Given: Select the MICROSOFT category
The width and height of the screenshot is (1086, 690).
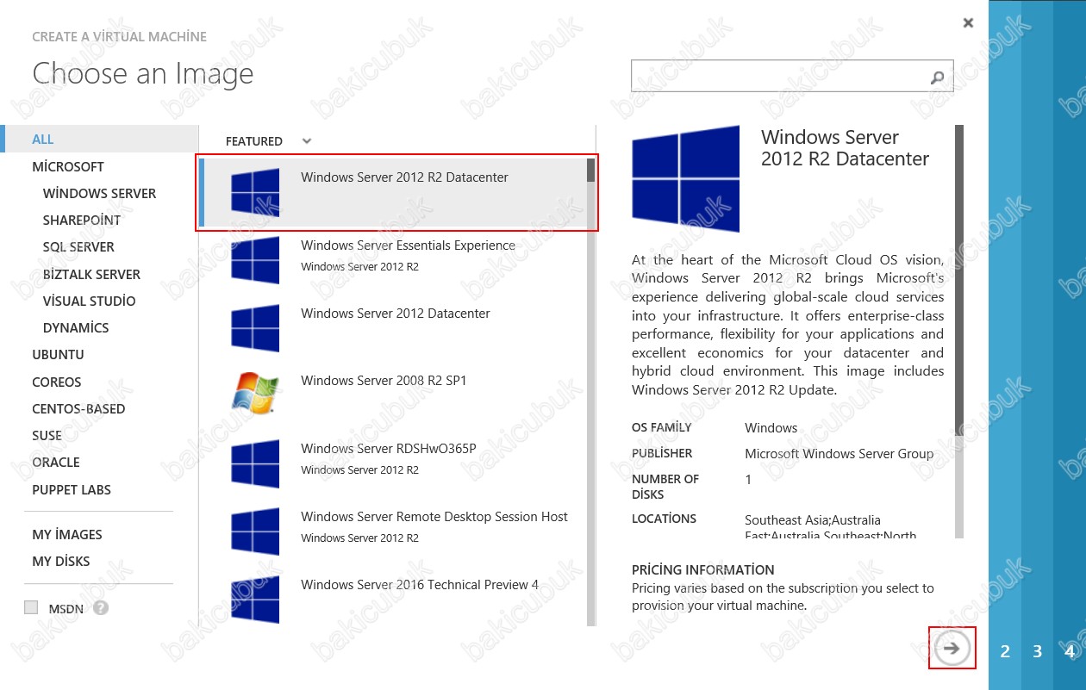Looking at the screenshot, I should (x=68, y=166).
